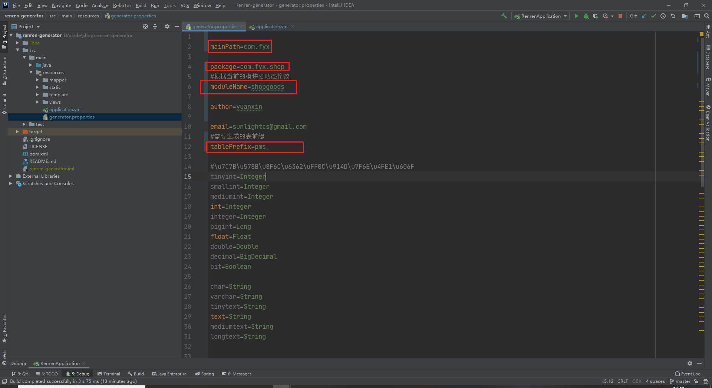Hide the Debug tool window

point(699,363)
